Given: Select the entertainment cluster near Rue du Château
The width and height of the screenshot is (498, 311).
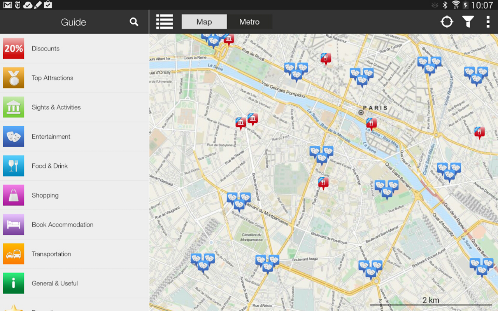Looking at the screenshot, I should point(203,263).
